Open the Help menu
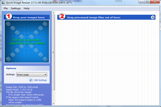The image size is (161, 107). click(x=27, y=9)
